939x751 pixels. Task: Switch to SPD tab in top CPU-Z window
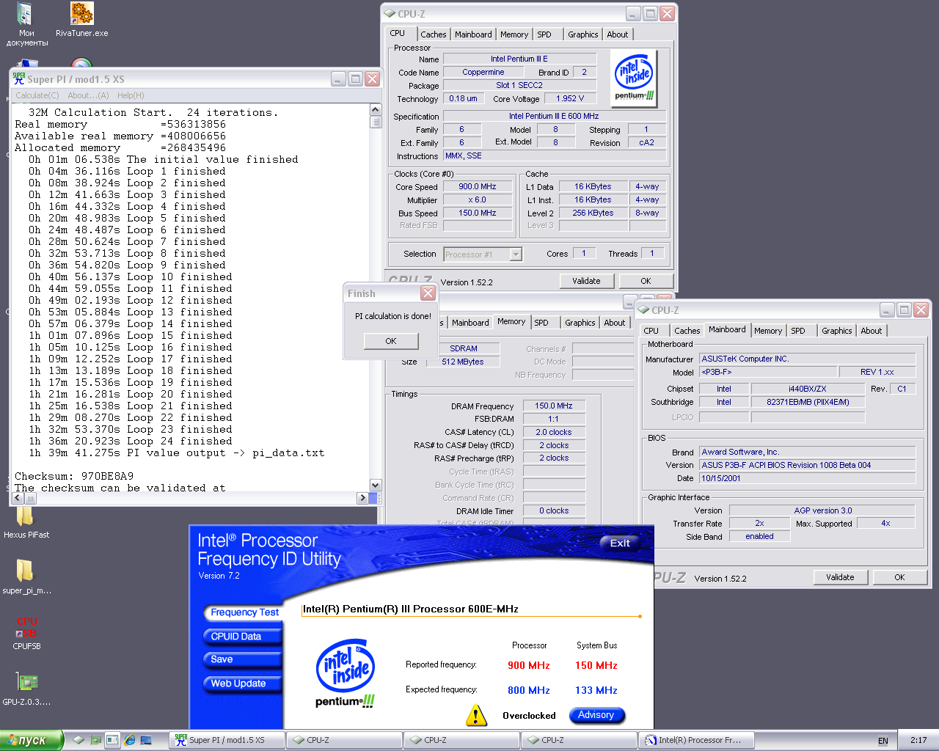544,34
